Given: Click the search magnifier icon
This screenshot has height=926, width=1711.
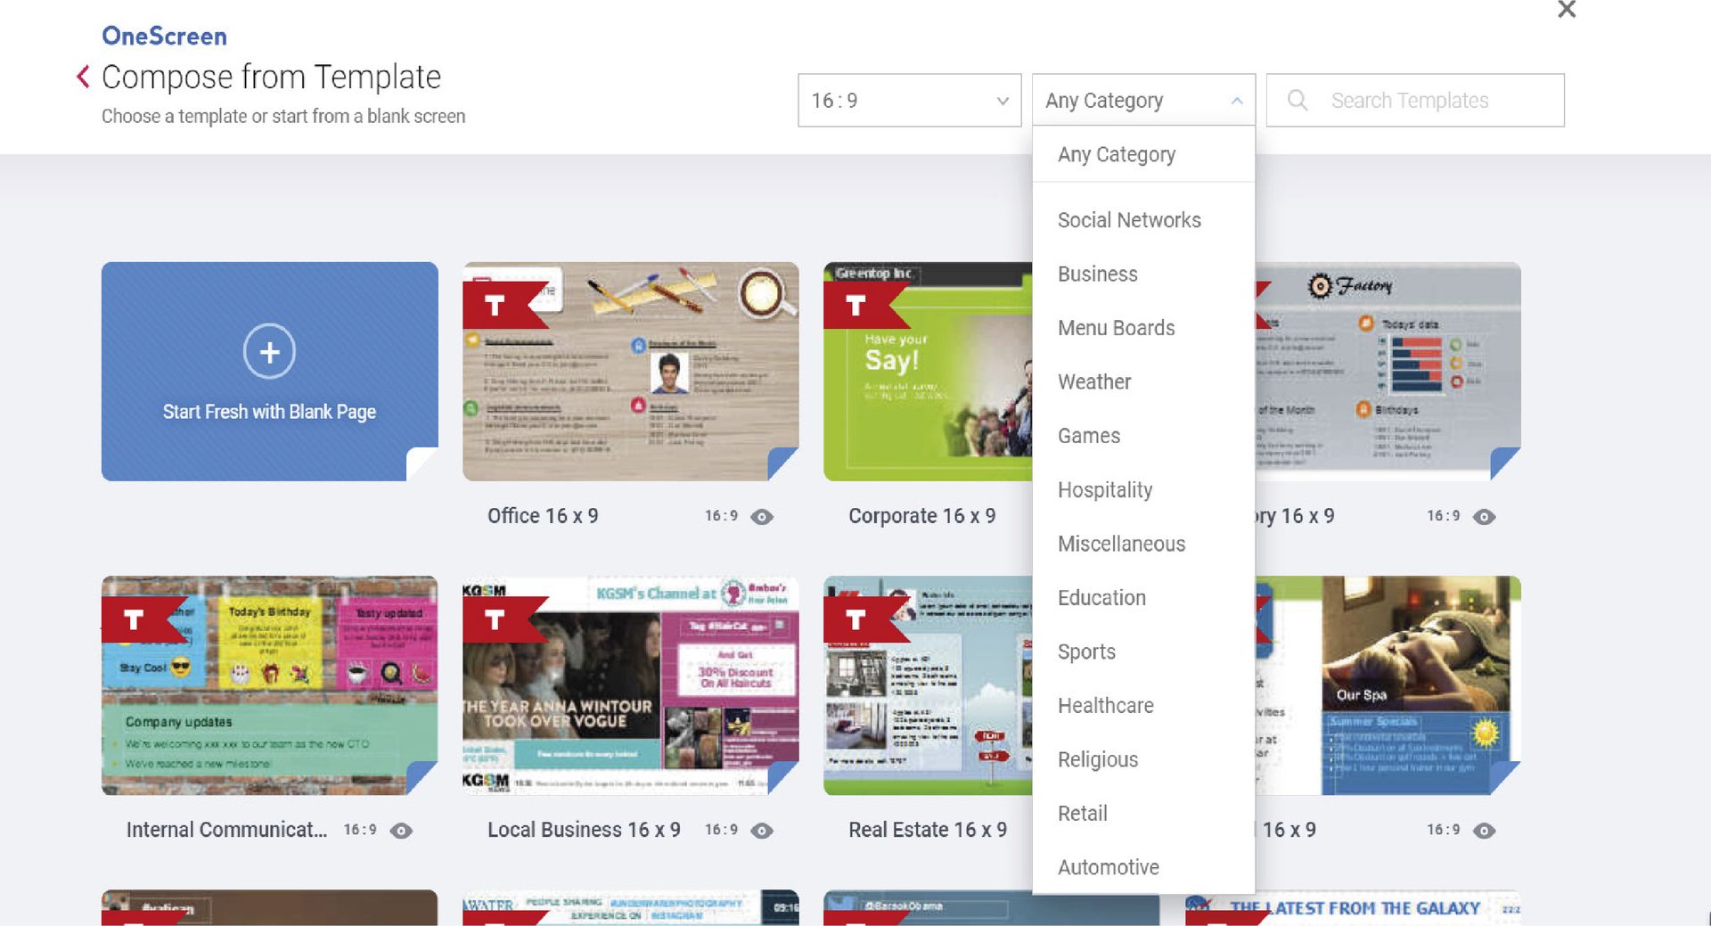Looking at the screenshot, I should click(1298, 100).
